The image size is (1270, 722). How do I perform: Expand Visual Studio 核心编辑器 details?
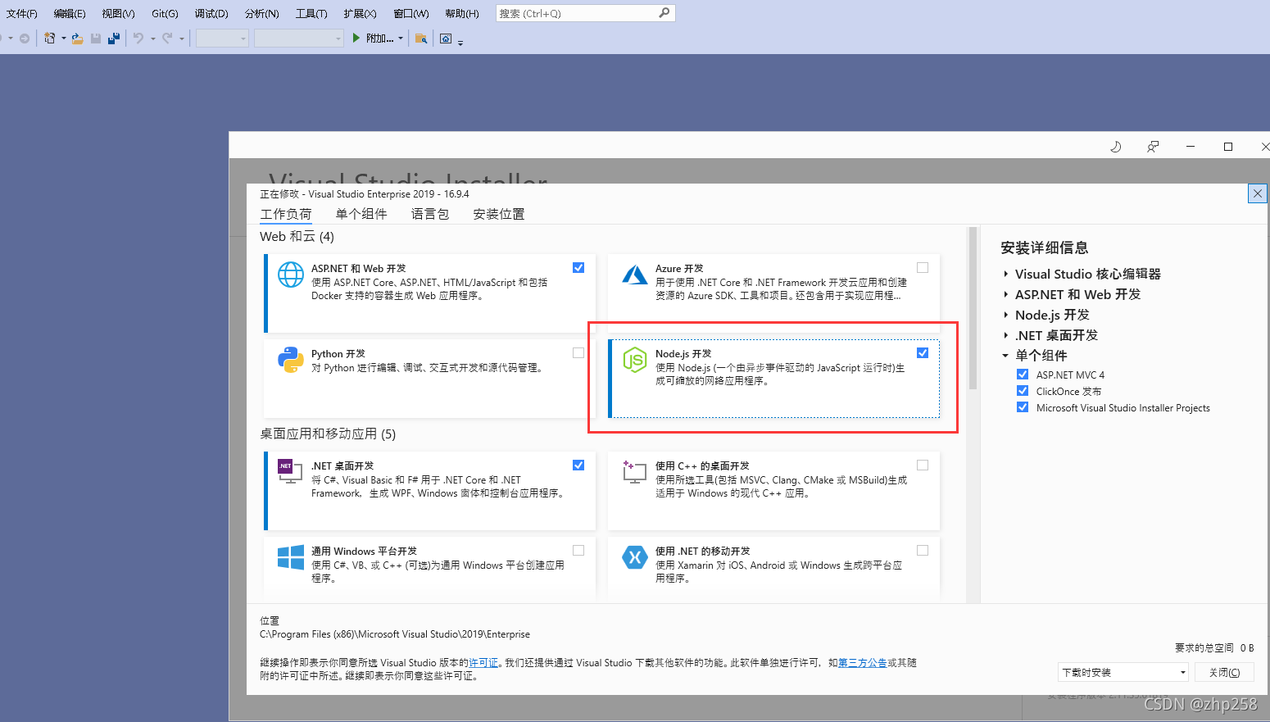1005,274
